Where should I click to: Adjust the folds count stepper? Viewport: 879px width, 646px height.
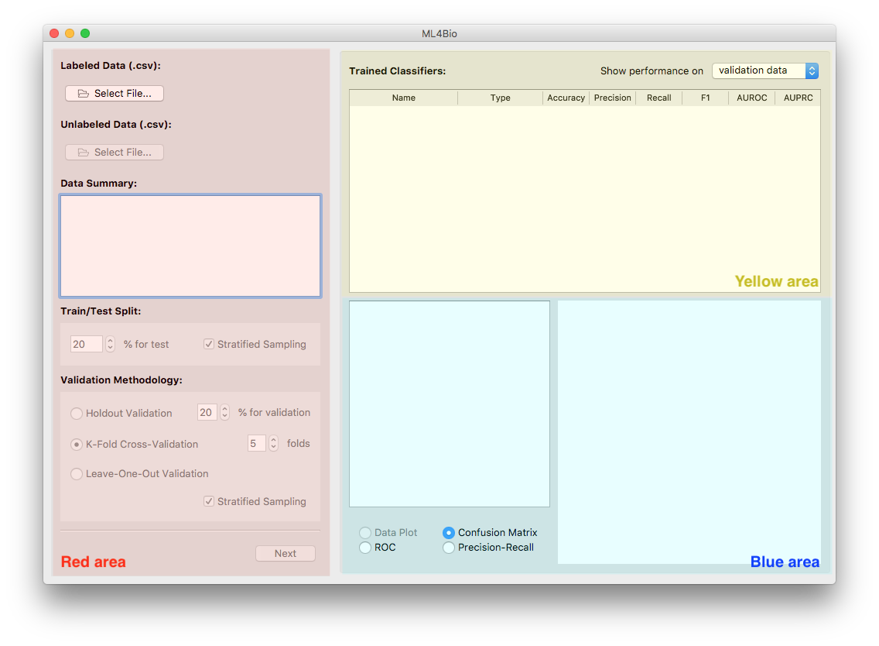[x=273, y=444]
